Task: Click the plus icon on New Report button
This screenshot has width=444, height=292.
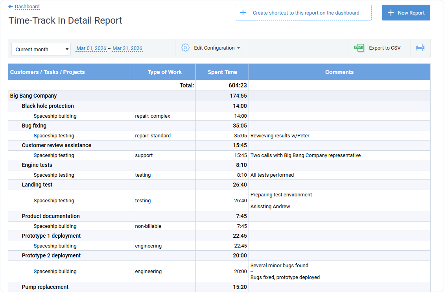Action: point(391,12)
